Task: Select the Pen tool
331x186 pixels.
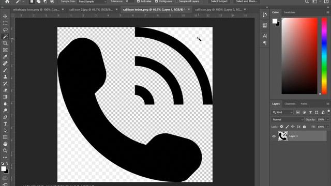Action: [x=5, y=117]
